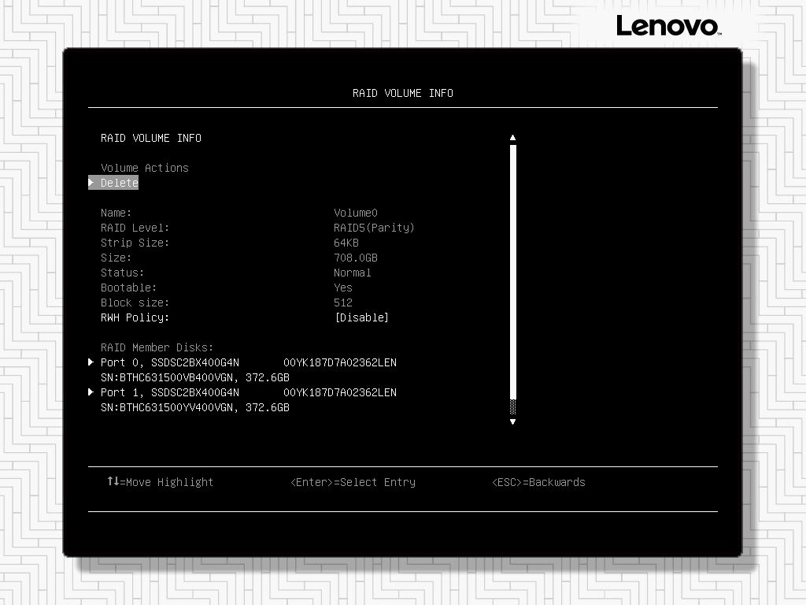806x605 pixels.
Task: Click the up-down arrow glyph on scrollbar track
Action: click(x=512, y=410)
